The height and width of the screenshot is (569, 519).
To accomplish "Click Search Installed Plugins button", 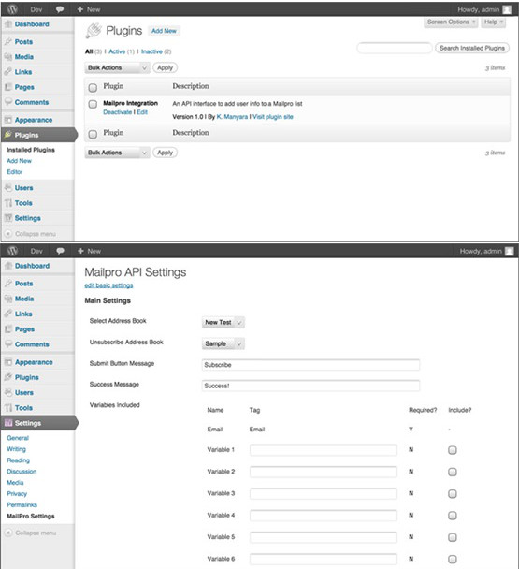I will (x=472, y=48).
